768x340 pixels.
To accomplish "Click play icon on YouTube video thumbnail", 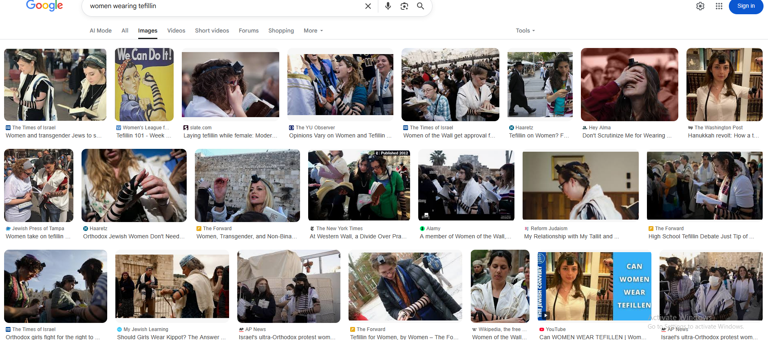I will (545, 315).
